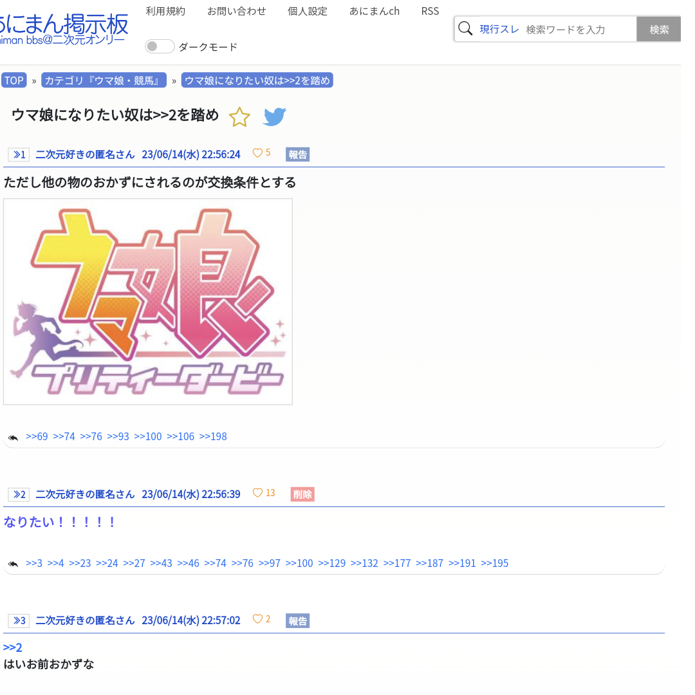Image resolution: width=695 pixels, height=695 pixels.
Task: Follow the >>198 reply link under post 1
Action: (213, 436)
